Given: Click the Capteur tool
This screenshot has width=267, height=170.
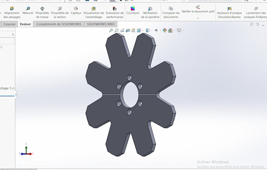Looking at the screenshot, I should 76,11.
